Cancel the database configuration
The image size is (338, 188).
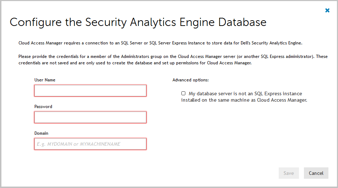click(x=316, y=173)
